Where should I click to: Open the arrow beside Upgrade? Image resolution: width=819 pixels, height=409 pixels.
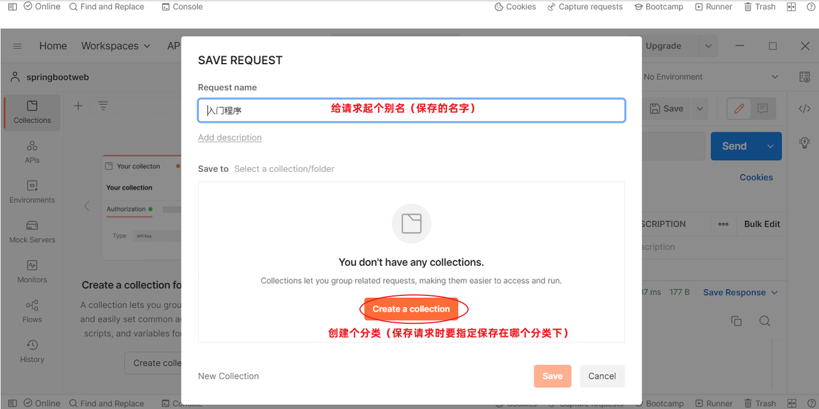tap(708, 46)
